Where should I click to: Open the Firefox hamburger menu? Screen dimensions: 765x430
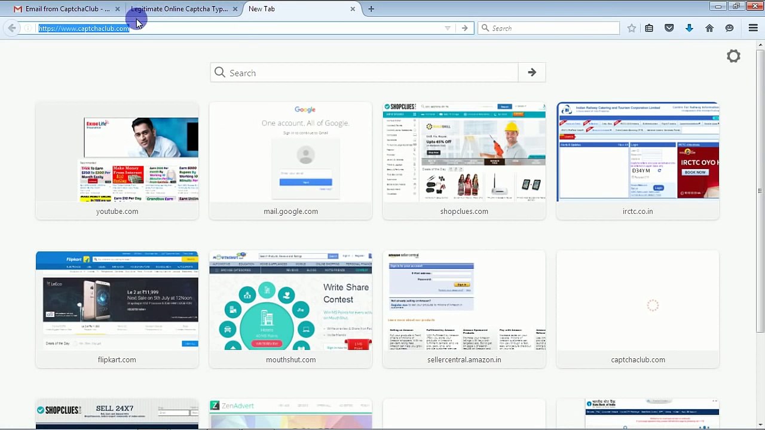click(753, 28)
